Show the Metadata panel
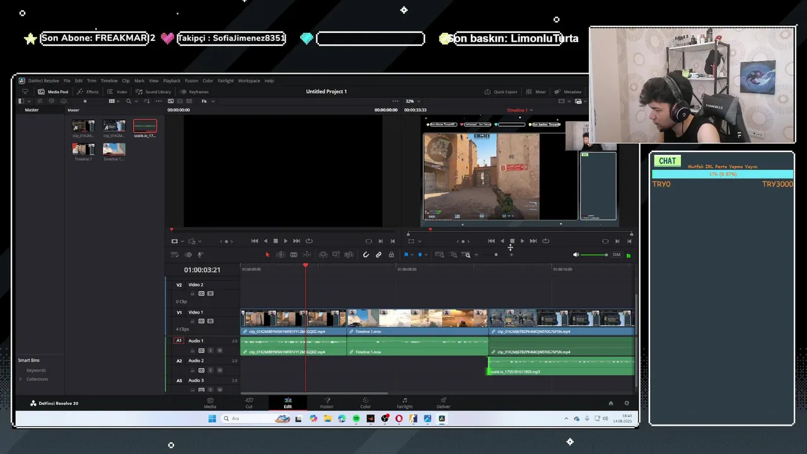Viewport: 807px width, 454px height. tap(567, 91)
